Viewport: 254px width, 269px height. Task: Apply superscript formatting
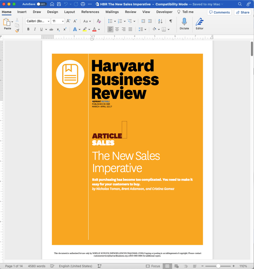tap(65, 29)
